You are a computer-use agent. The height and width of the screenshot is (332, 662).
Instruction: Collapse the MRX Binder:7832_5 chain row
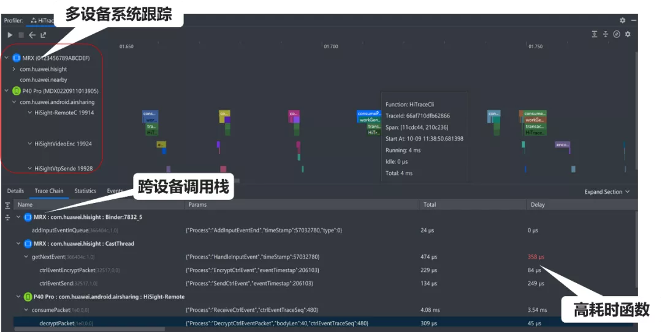pyautogui.click(x=18, y=217)
